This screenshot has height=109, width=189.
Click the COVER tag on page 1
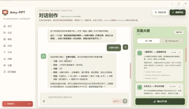click(x=174, y=52)
